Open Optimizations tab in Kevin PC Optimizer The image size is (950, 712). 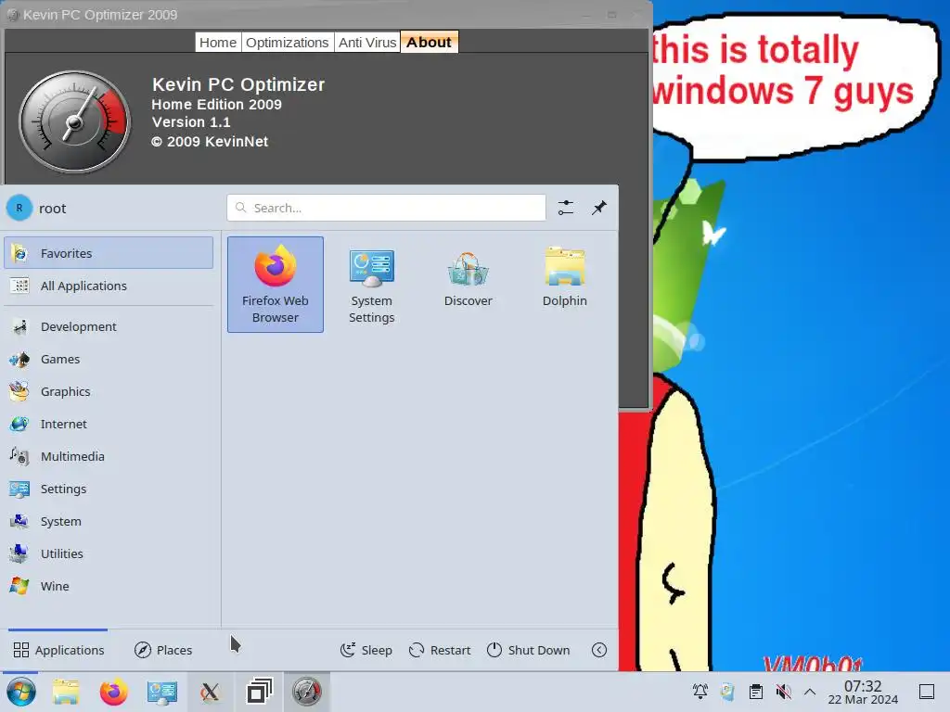(x=288, y=43)
